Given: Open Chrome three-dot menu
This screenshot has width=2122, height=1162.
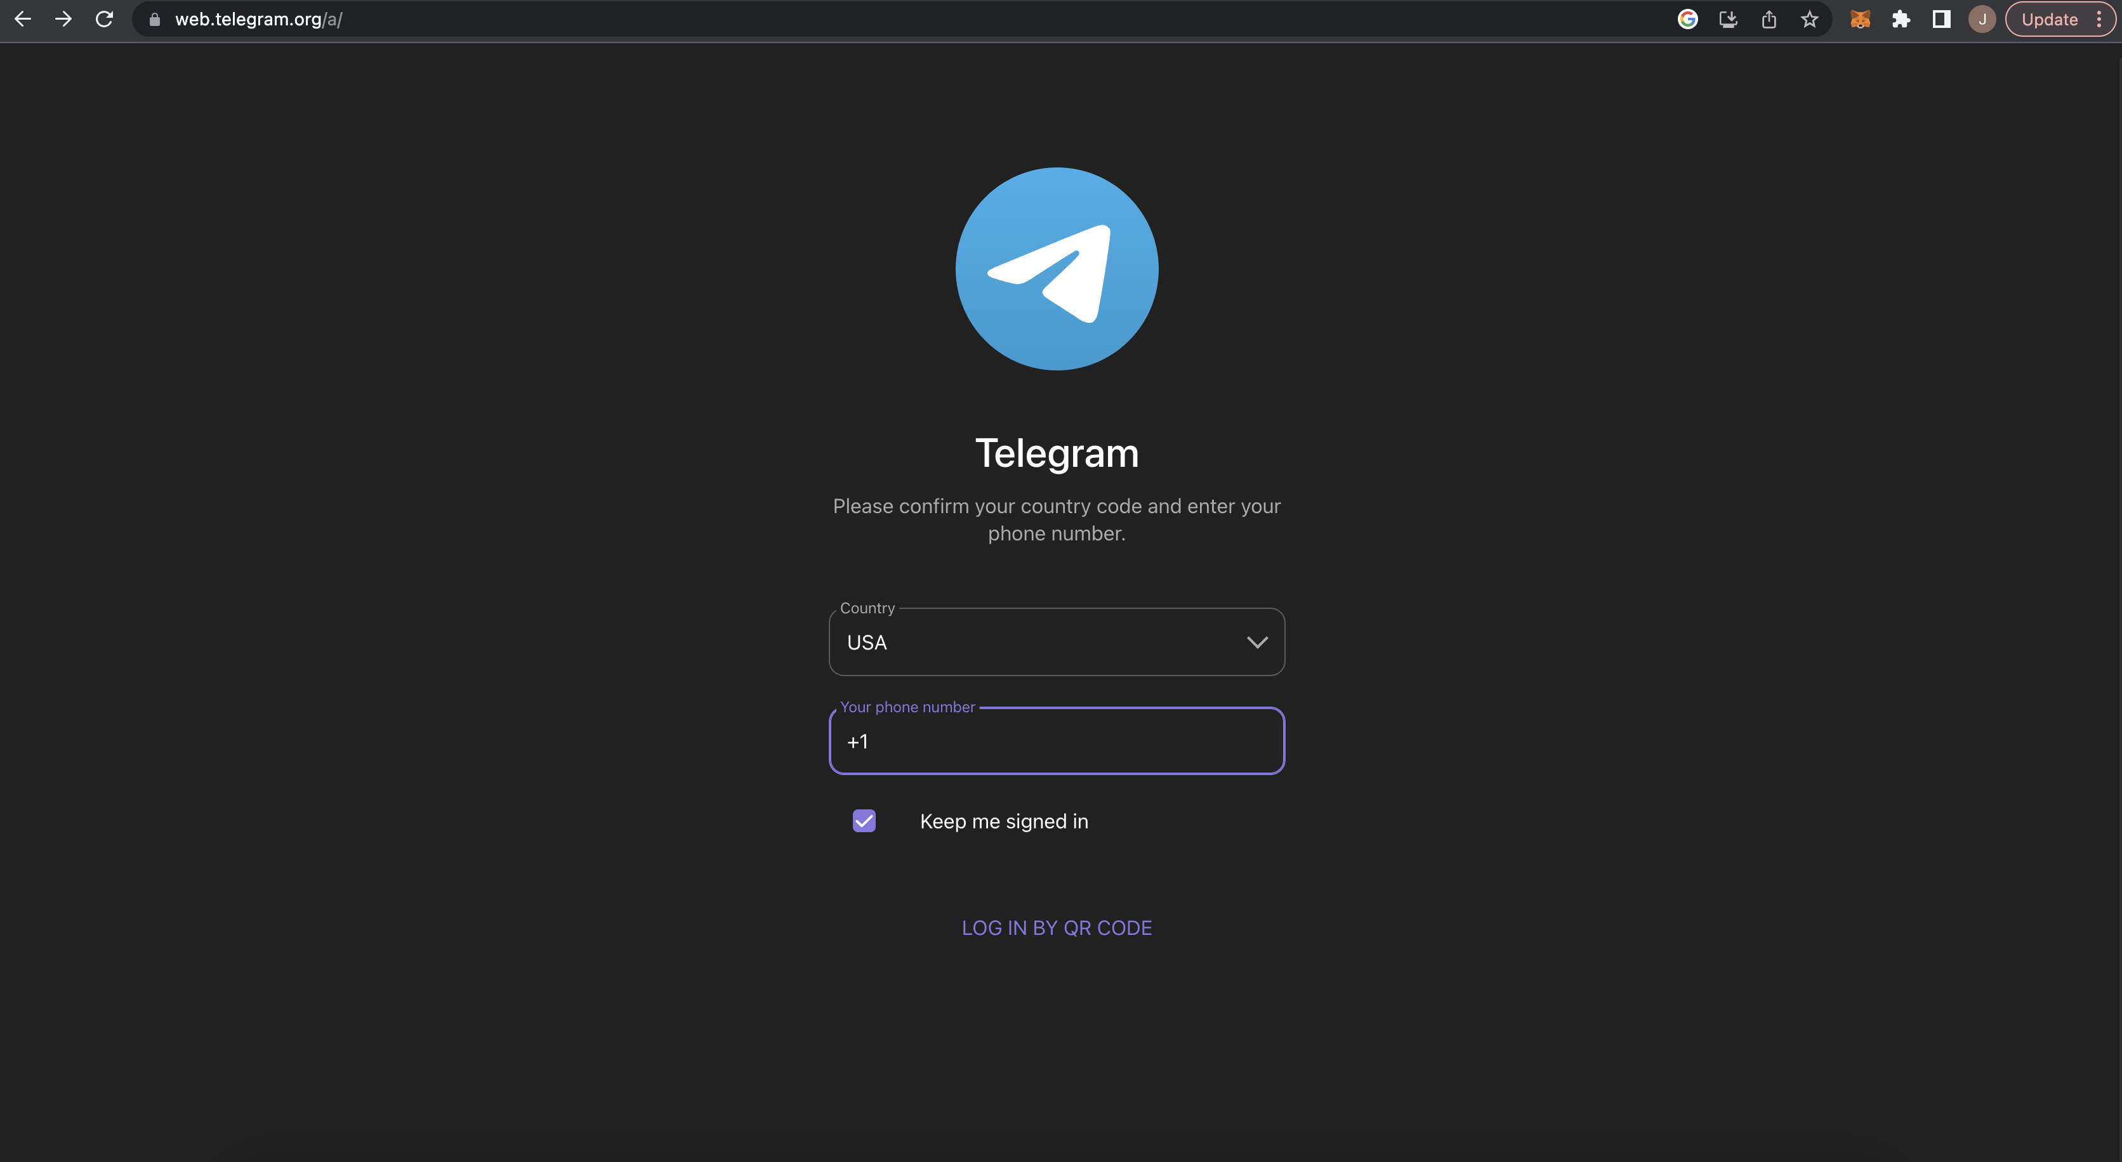Looking at the screenshot, I should pos(2099,19).
